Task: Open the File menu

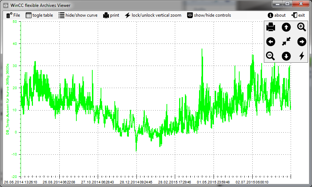Action: point(13,15)
